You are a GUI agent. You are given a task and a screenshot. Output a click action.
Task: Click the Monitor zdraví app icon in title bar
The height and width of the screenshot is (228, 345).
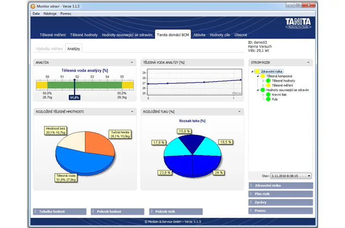[33, 5]
